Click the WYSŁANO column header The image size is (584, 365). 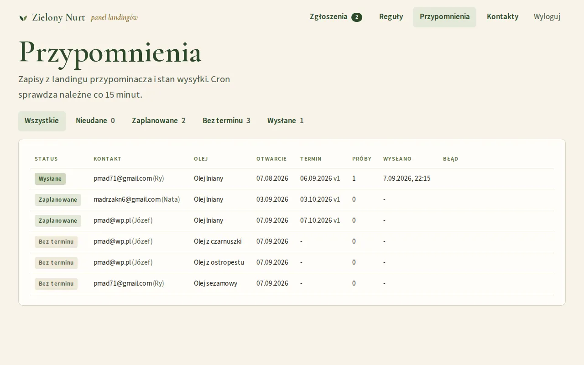pos(397,159)
